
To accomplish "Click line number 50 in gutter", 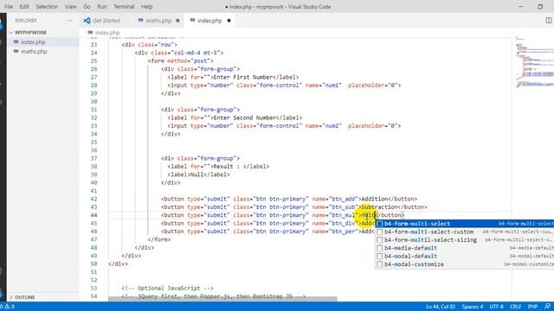I will tap(93, 263).
